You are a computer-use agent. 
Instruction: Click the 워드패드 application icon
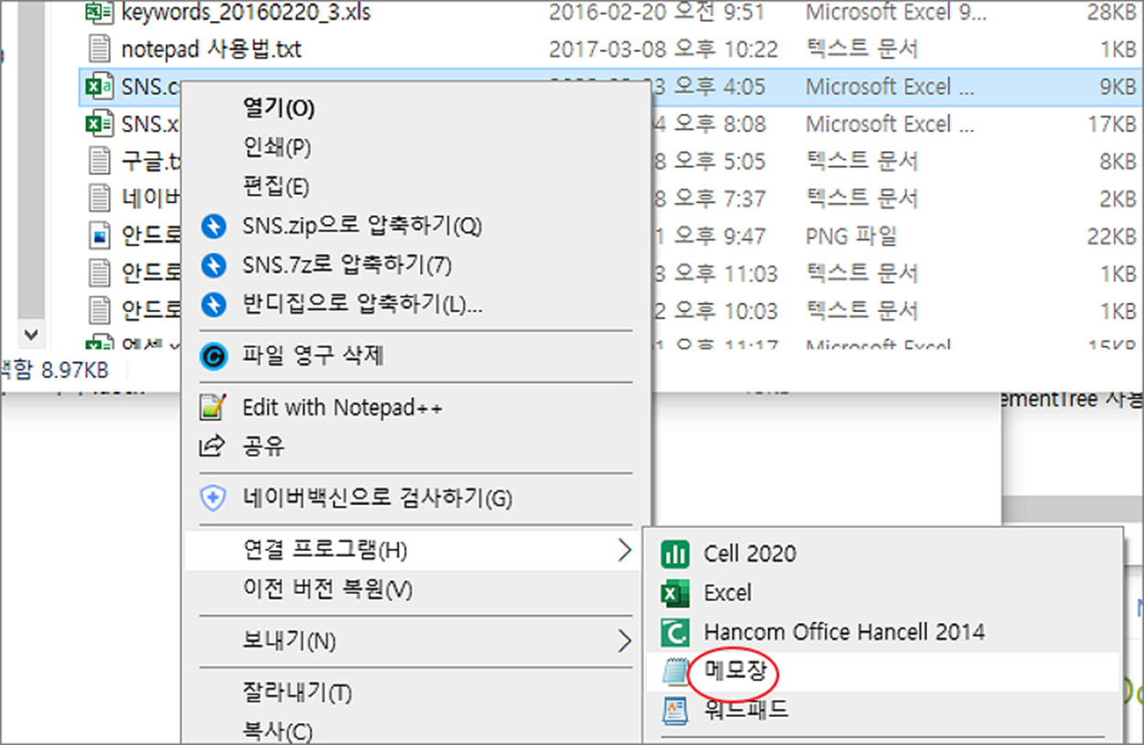675,710
